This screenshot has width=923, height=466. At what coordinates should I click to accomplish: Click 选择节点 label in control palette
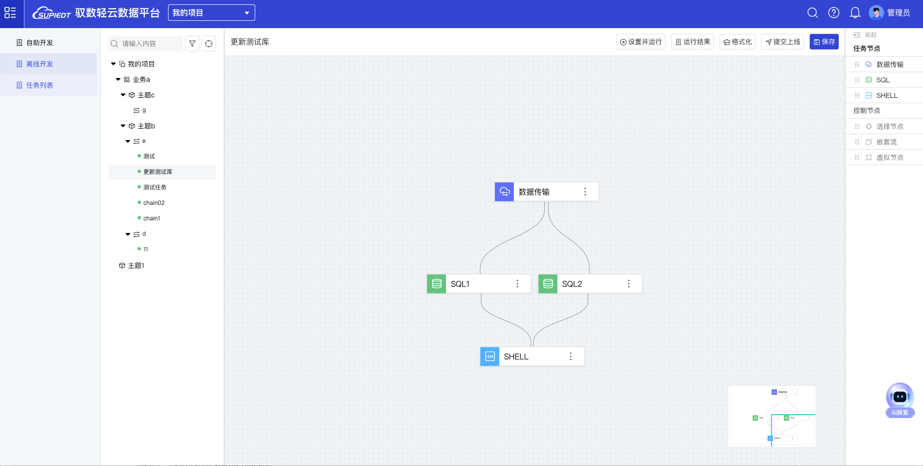click(890, 126)
